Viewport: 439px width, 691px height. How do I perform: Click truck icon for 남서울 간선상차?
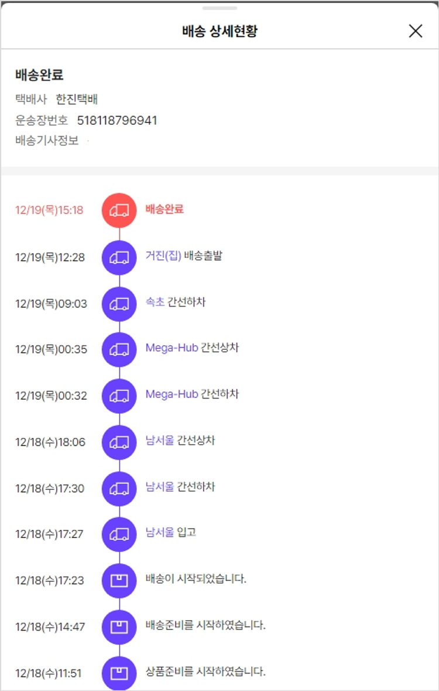click(119, 442)
